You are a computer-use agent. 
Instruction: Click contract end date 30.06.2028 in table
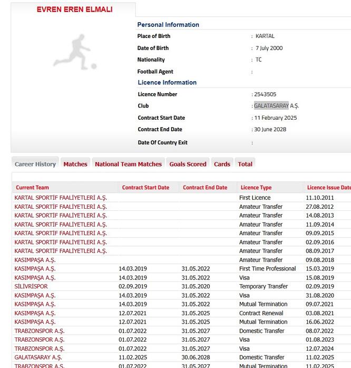click(196, 357)
